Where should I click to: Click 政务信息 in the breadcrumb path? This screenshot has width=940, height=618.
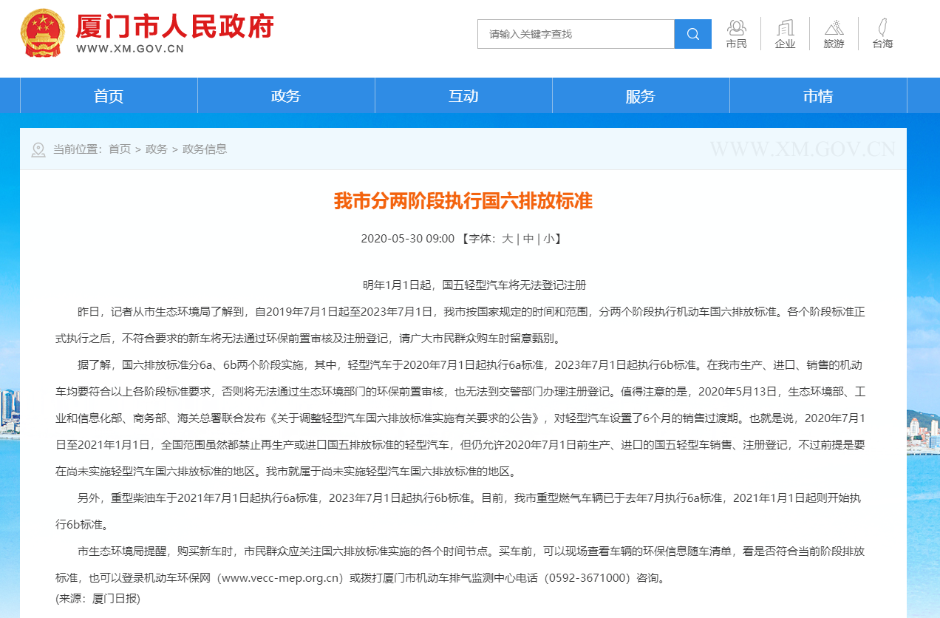point(205,149)
